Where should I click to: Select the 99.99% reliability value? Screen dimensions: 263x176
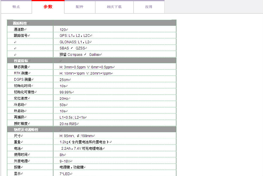tap(66, 92)
